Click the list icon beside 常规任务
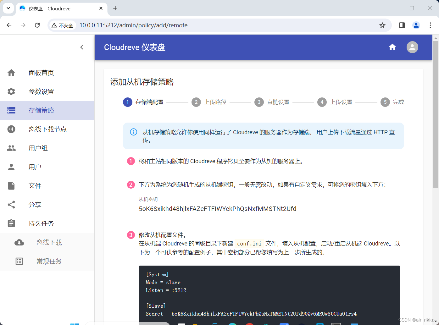The width and height of the screenshot is (439, 325). [19, 261]
